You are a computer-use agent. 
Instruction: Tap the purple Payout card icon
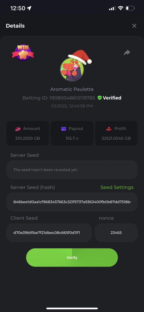[x=64, y=129]
